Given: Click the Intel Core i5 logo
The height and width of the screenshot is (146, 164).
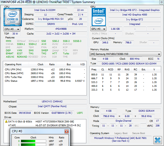Looking at the screenshot, I should coord(13,17).
